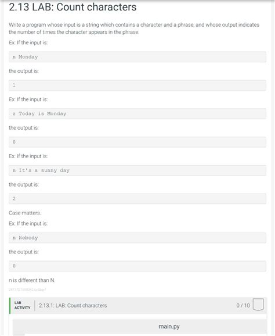275x336 pixels.
Task: Click the output box below the Nobody example
Action: [137, 266]
